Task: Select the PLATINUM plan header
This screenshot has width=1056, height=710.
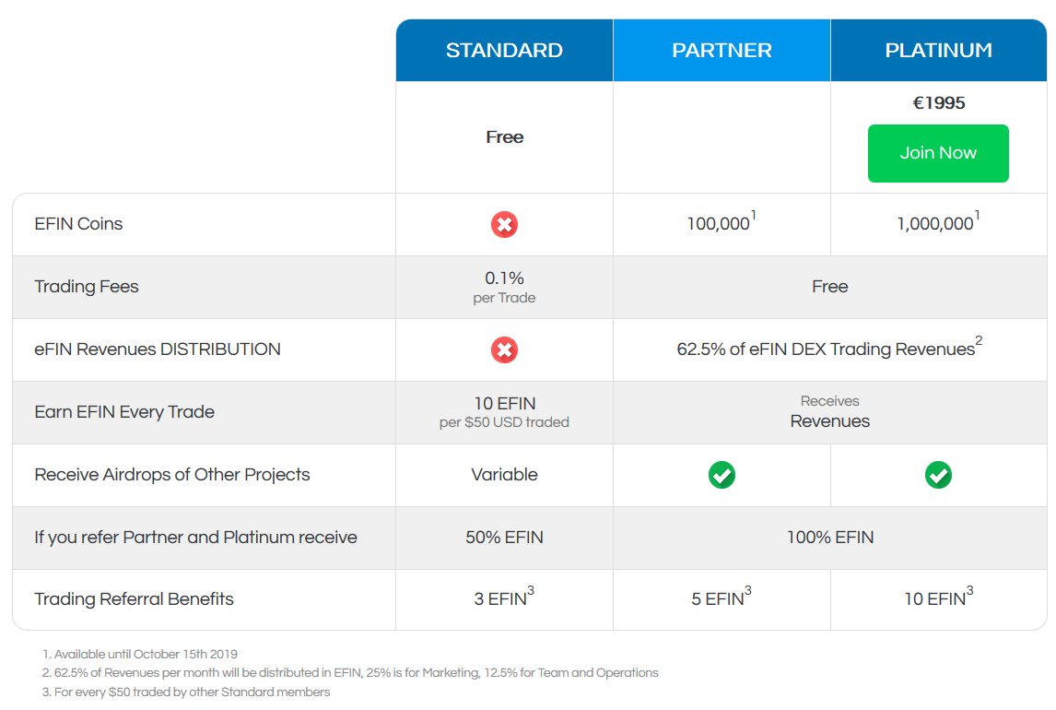Action: click(939, 51)
